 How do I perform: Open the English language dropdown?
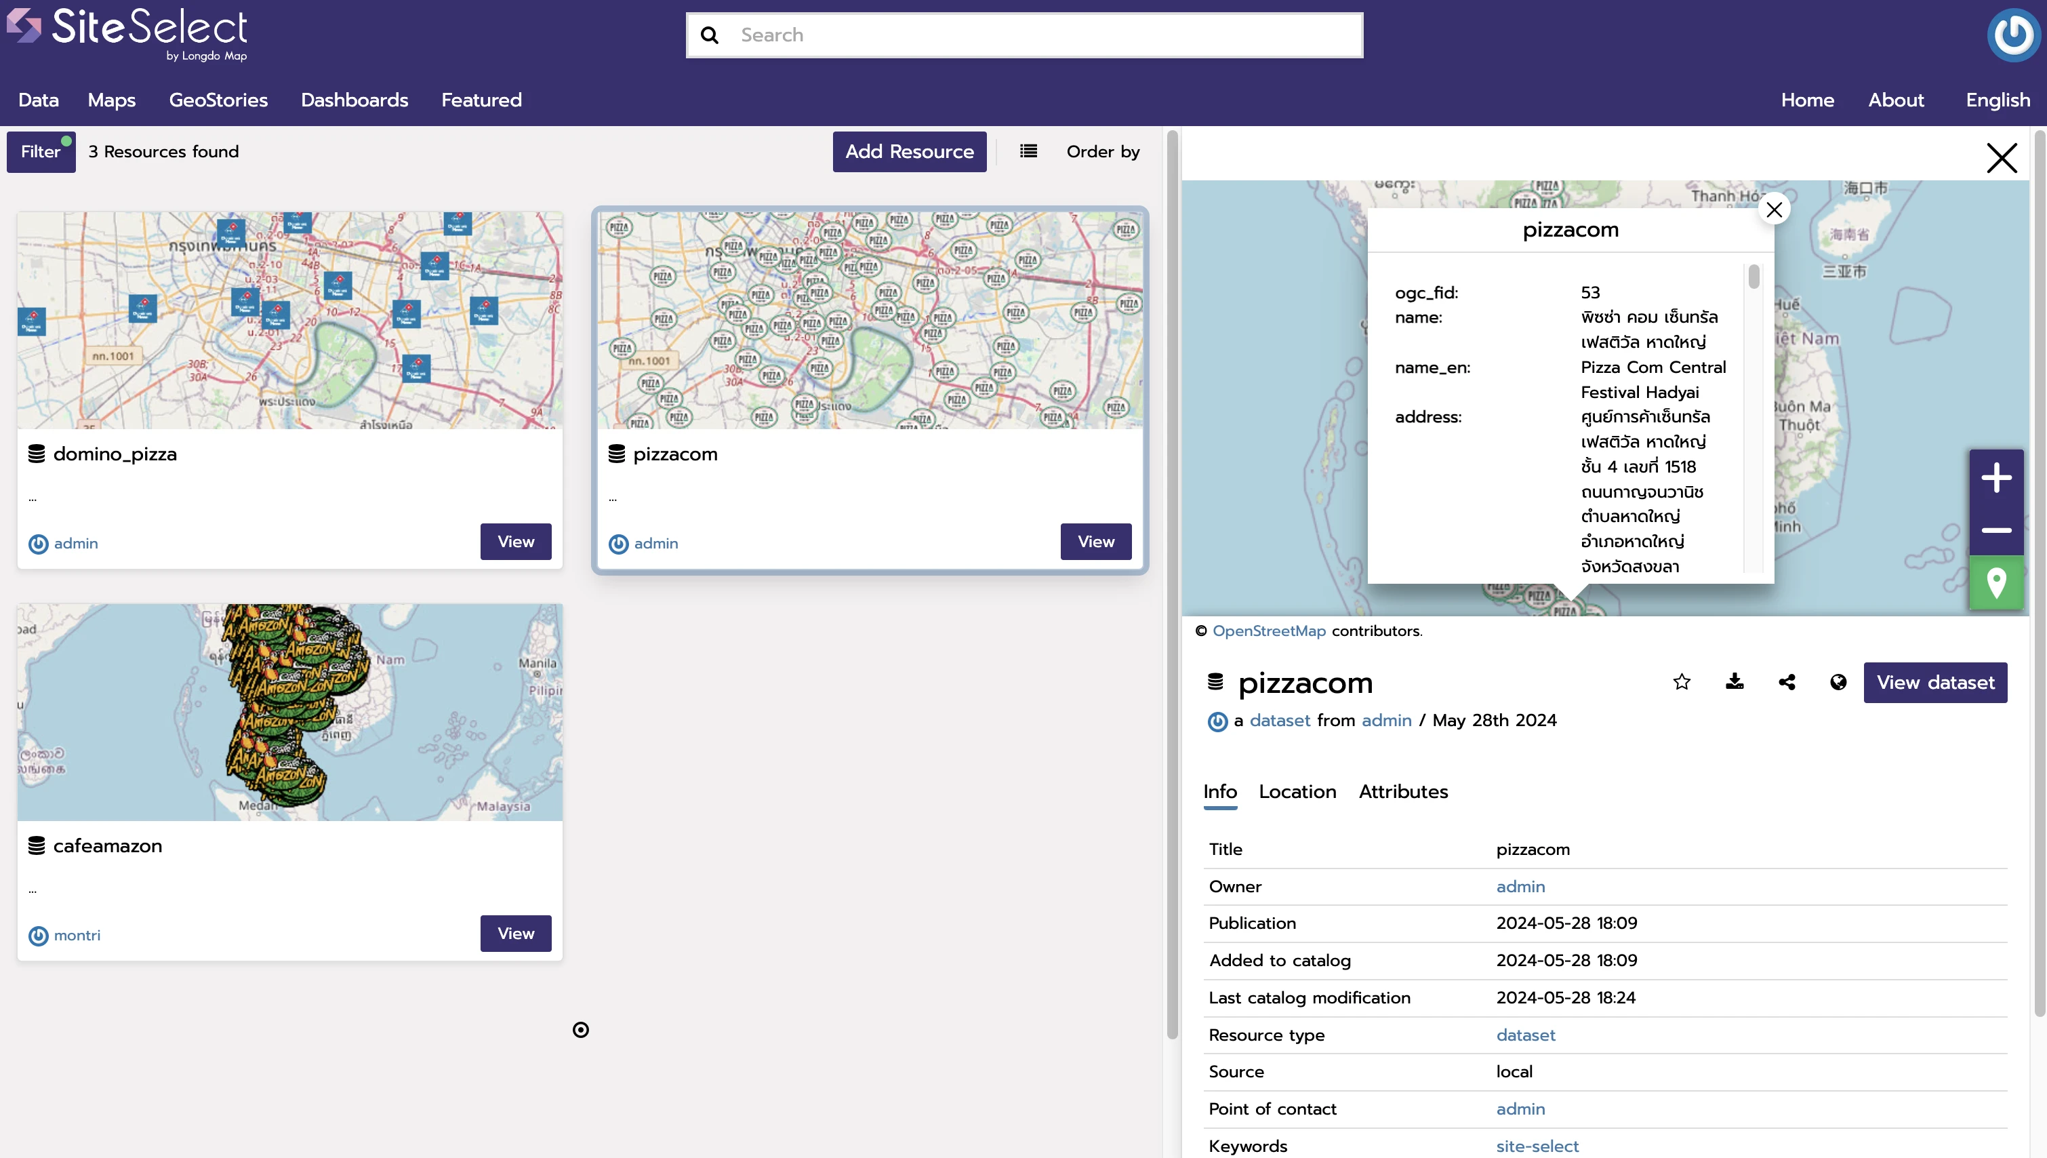point(1997,100)
